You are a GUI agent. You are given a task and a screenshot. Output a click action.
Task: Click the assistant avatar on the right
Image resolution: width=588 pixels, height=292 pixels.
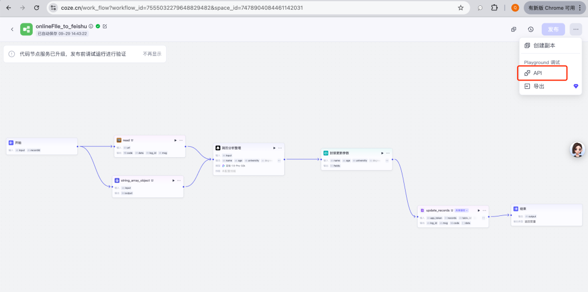coord(577,150)
